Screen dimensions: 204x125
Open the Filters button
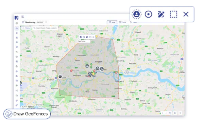[26, 28]
